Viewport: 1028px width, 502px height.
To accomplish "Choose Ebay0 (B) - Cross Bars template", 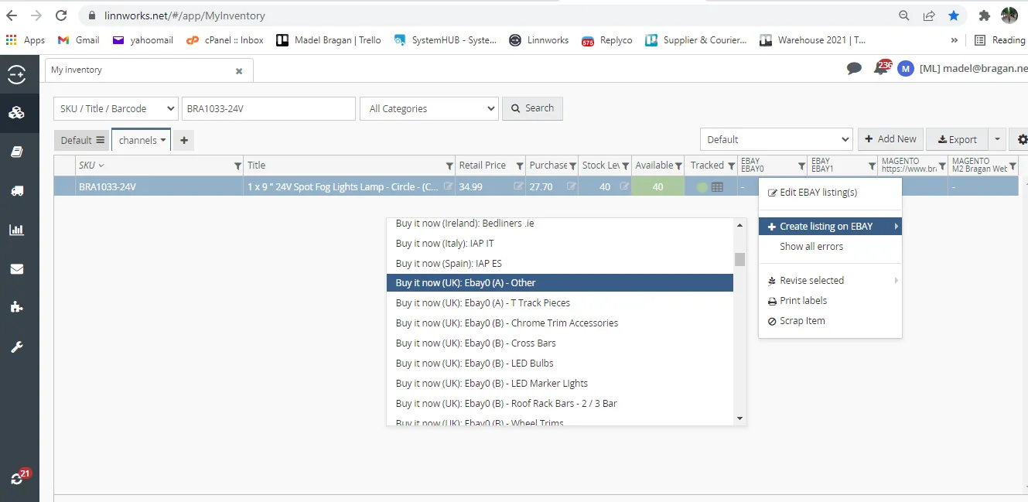I will (x=560, y=343).
